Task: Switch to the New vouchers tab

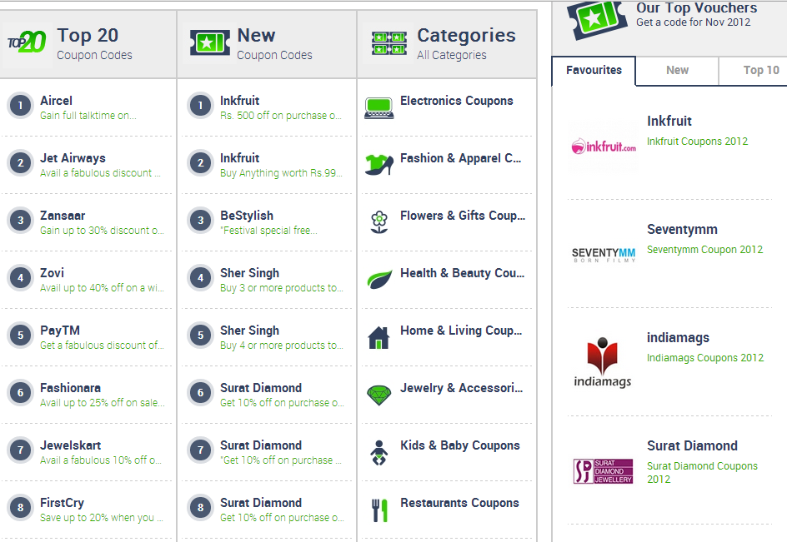Action: pos(677,70)
